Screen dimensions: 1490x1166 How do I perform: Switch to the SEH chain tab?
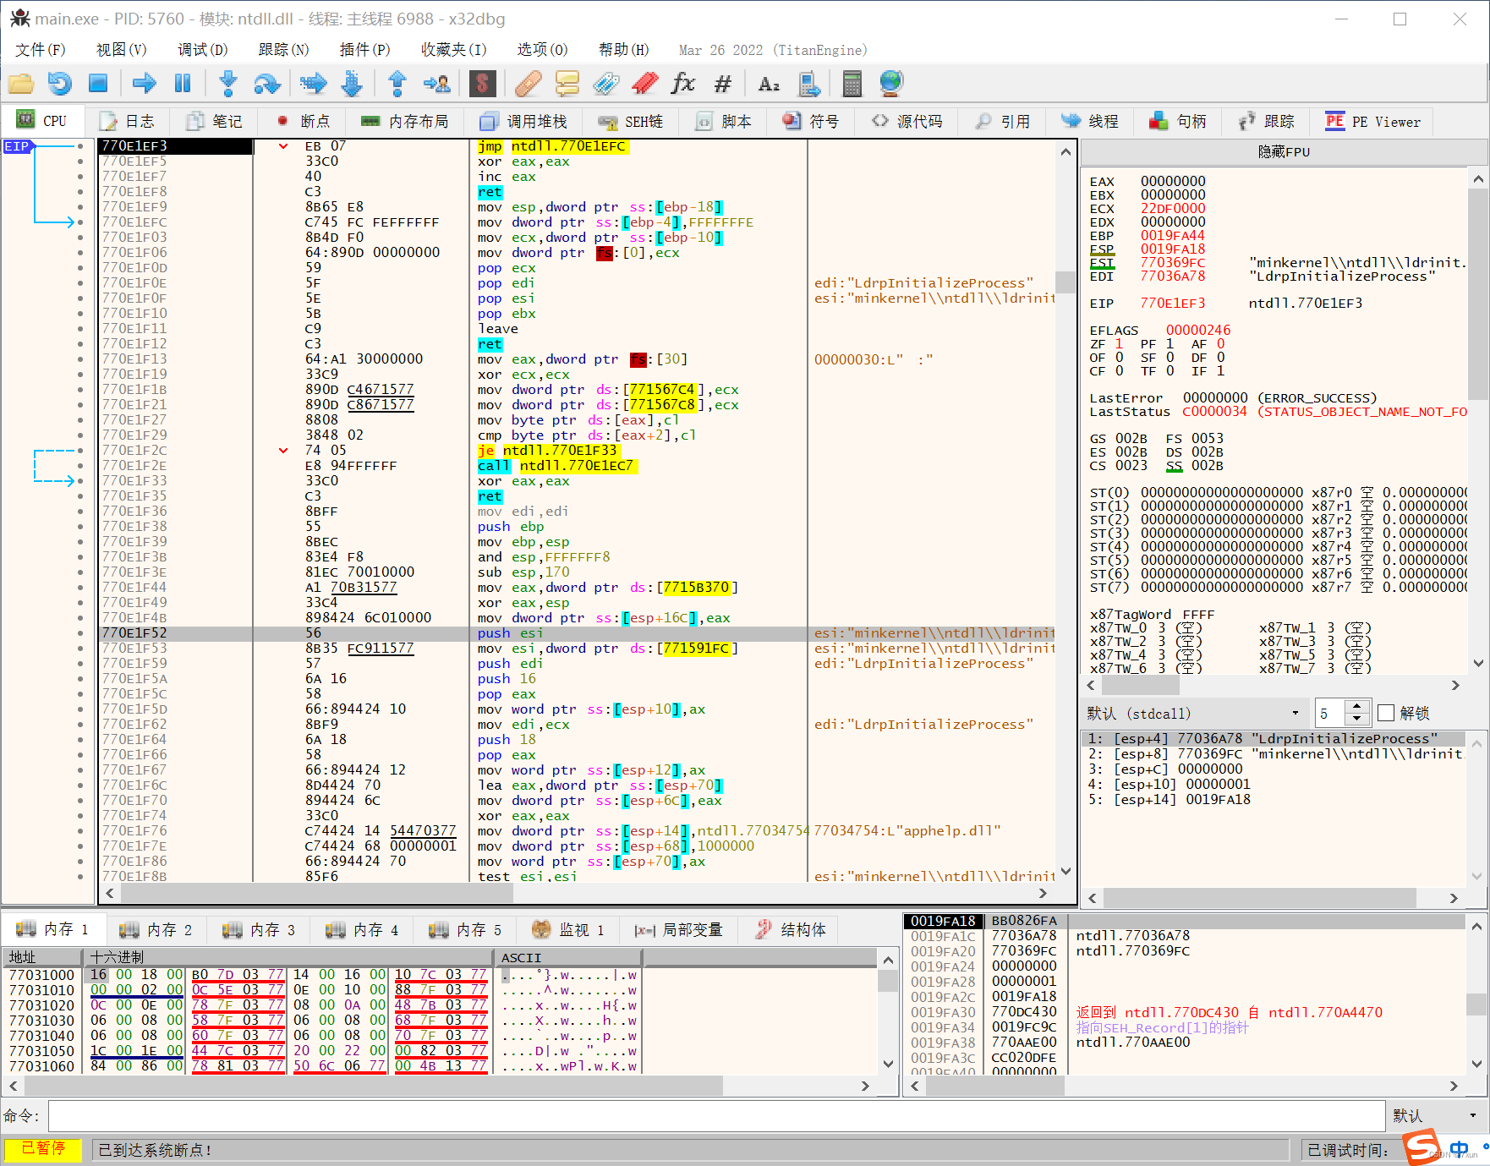point(630,121)
